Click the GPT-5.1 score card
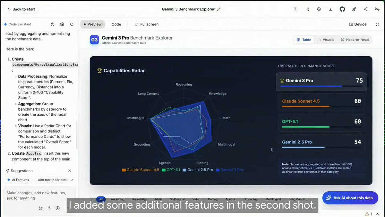 (x=321, y=122)
